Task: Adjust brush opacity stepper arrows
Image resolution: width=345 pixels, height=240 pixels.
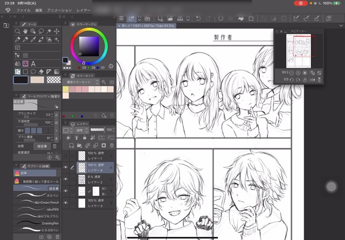Action: (52, 123)
